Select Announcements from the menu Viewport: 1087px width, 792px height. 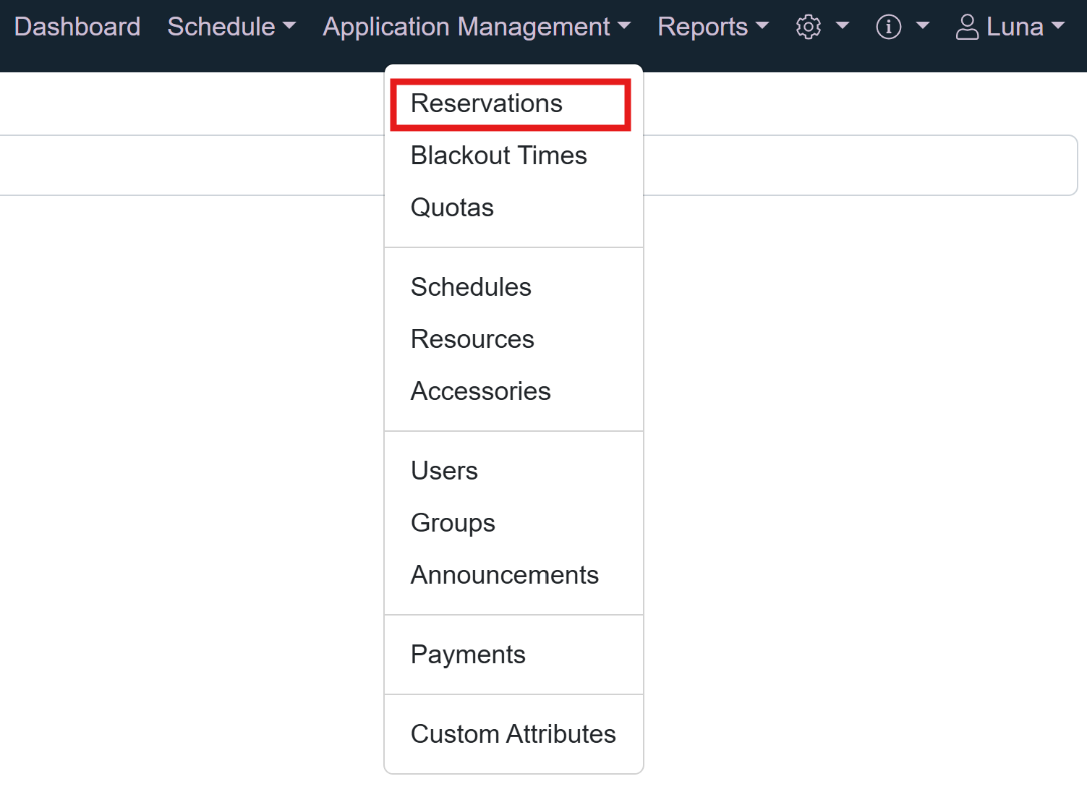504,575
